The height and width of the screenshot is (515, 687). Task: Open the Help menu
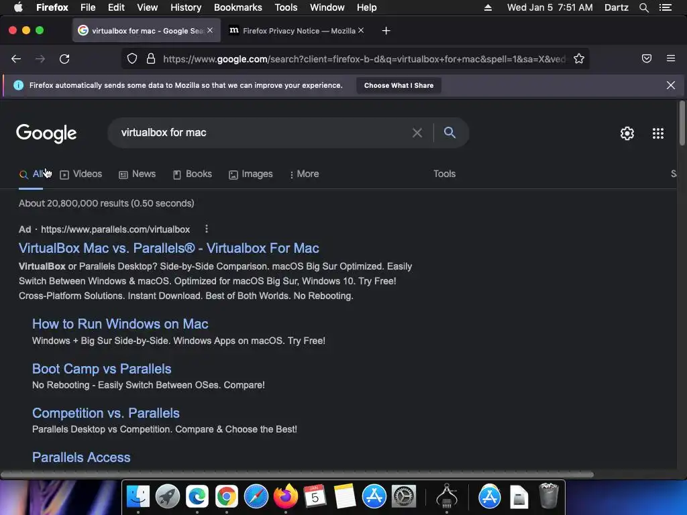[367, 7]
